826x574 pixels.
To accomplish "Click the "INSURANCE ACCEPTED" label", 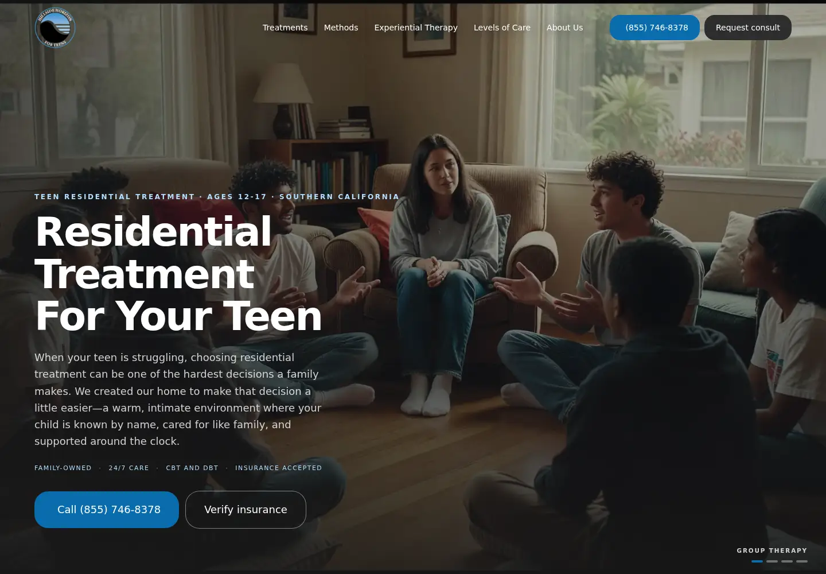I will pos(279,468).
